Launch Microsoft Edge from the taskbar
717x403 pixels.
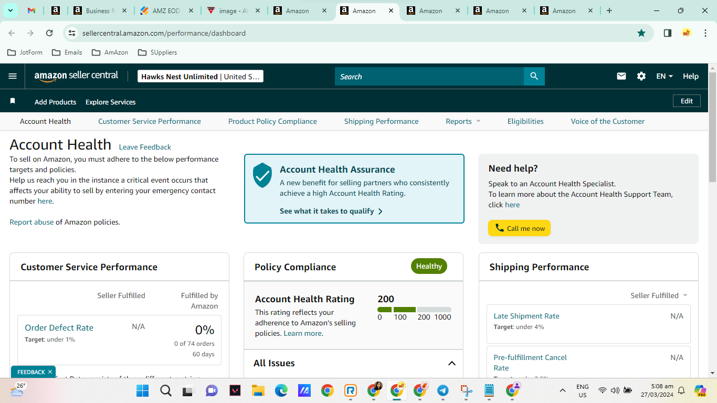tap(281, 390)
